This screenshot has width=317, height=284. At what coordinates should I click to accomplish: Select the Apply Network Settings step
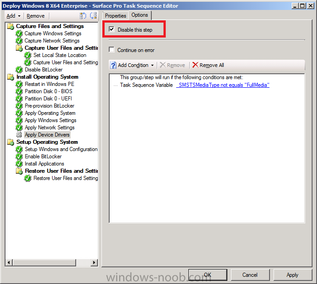click(49, 128)
